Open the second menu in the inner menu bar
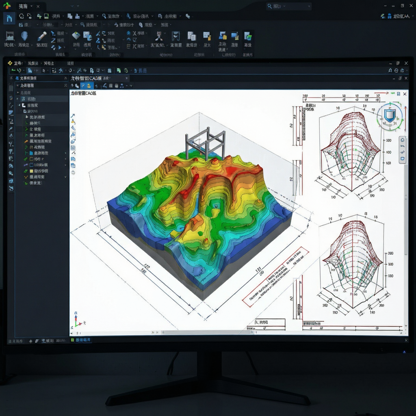Screen dimensions: 416x416 tap(33, 63)
